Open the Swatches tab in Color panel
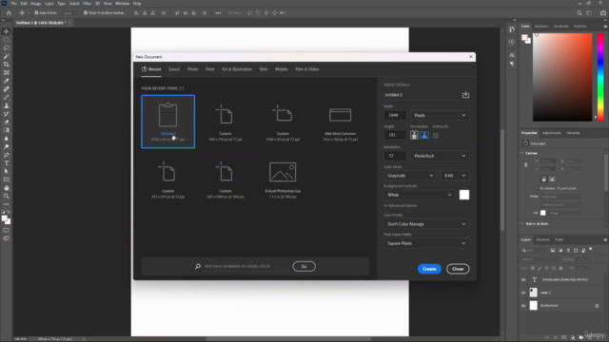Viewport: 609px width, 342px height. coord(541,27)
